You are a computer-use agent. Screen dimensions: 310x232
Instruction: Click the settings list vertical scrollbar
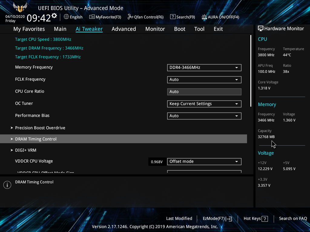tap(251, 71)
